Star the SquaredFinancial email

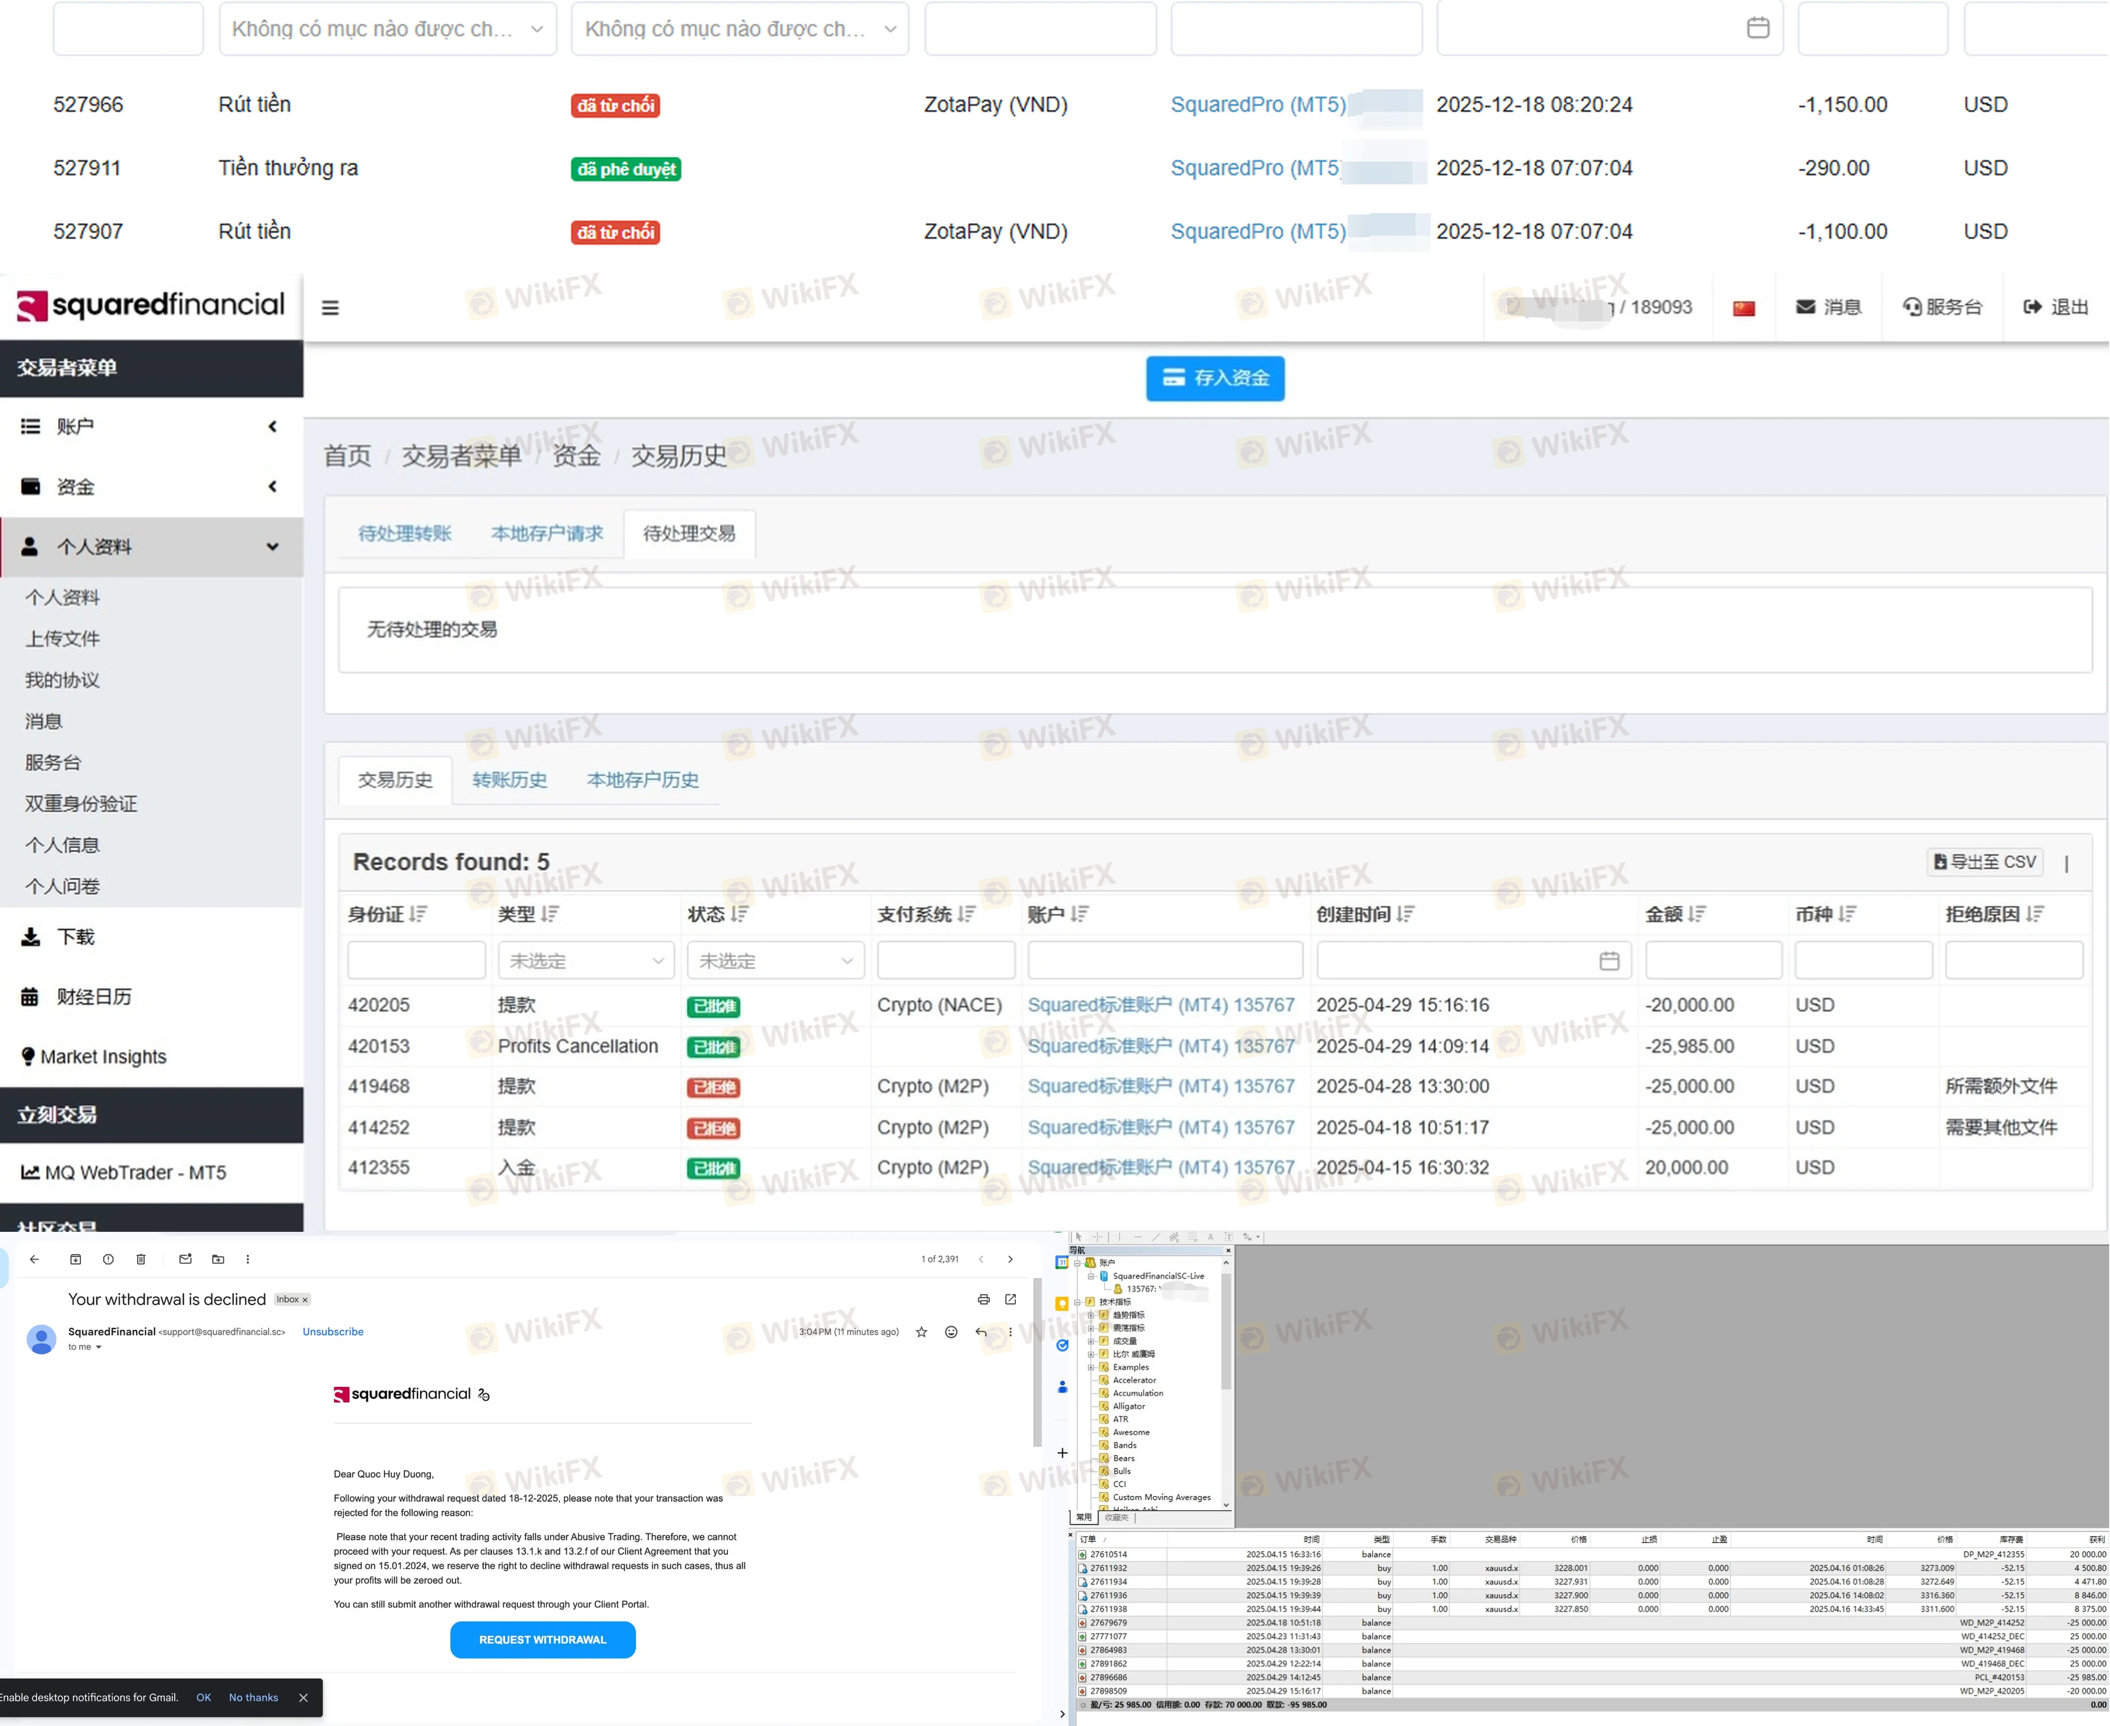pyautogui.click(x=922, y=1332)
